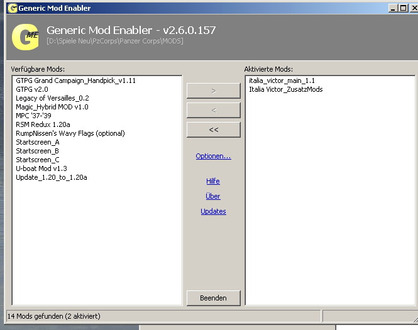Click the disable all << button

[x=214, y=130]
